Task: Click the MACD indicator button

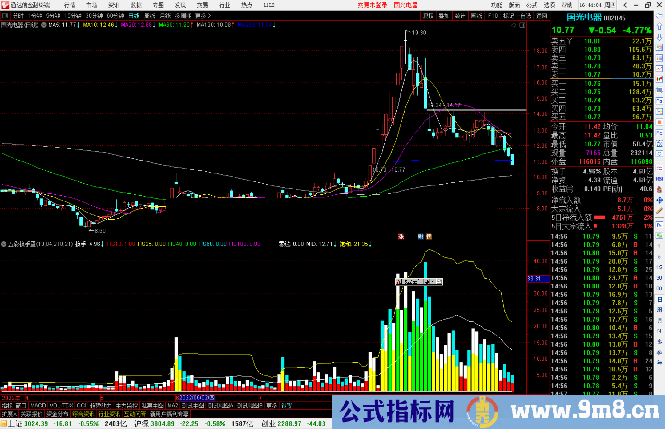Action: [38, 406]
